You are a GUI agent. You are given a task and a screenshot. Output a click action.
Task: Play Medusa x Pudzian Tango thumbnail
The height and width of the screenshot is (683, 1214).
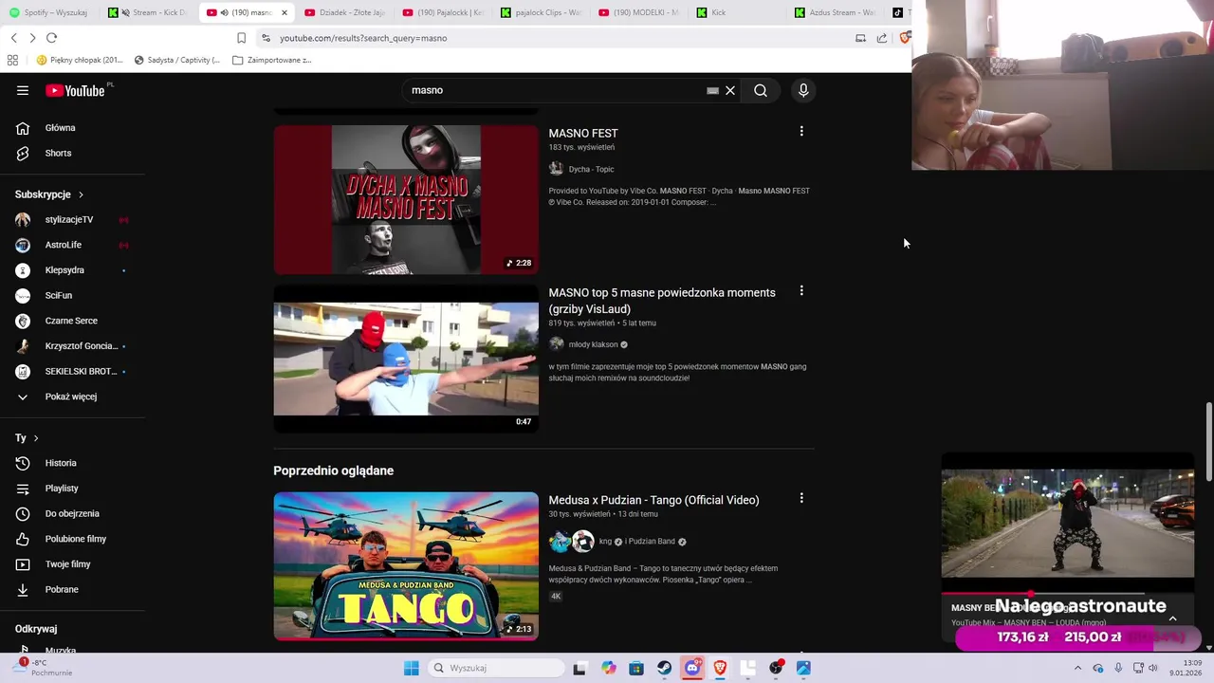coord(406,565)
